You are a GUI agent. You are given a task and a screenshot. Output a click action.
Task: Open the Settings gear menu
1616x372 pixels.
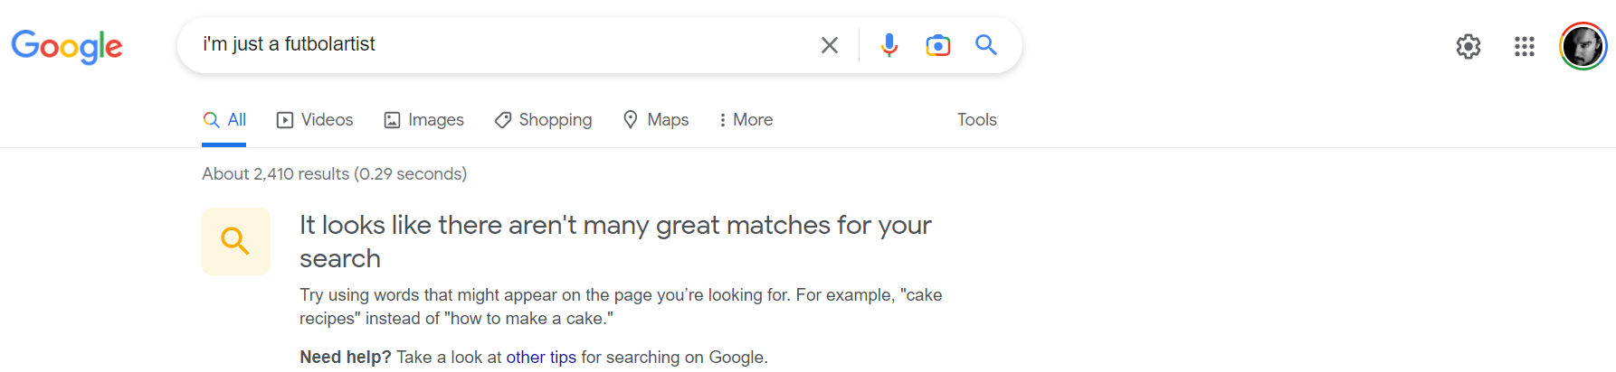pos(1468,46)
